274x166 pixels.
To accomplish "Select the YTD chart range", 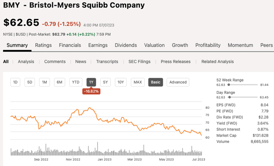I will click(76, 82).
